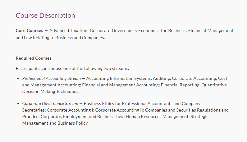Click the text Corporate Accounting II
This screenshot has height=142, width=247.
click(119, 110)
